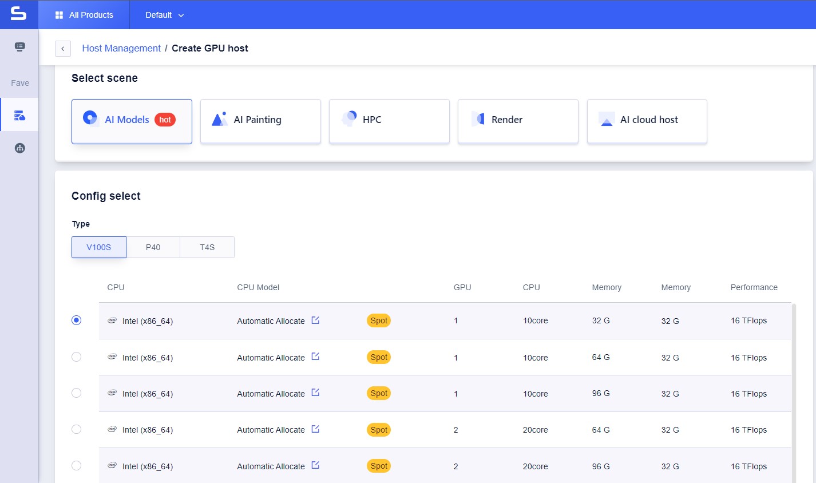Image resolution: width=816 pixels, height=483 pixels.
Task: Select the radio button on the last config row
Action: tap(76, 465)
